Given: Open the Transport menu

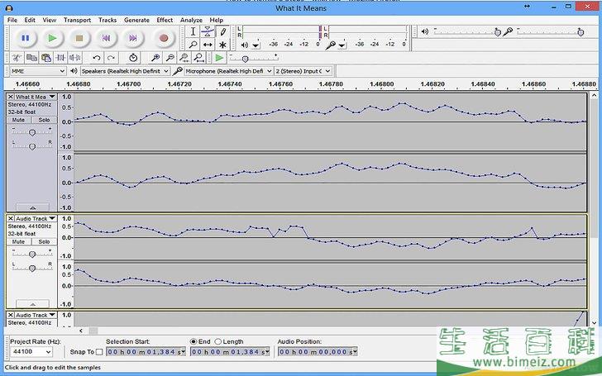Looking at the screenshot, I should tap(77, 20).
